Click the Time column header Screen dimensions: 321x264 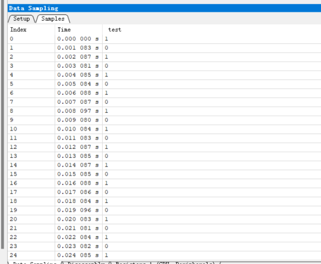tap(78, 30)
